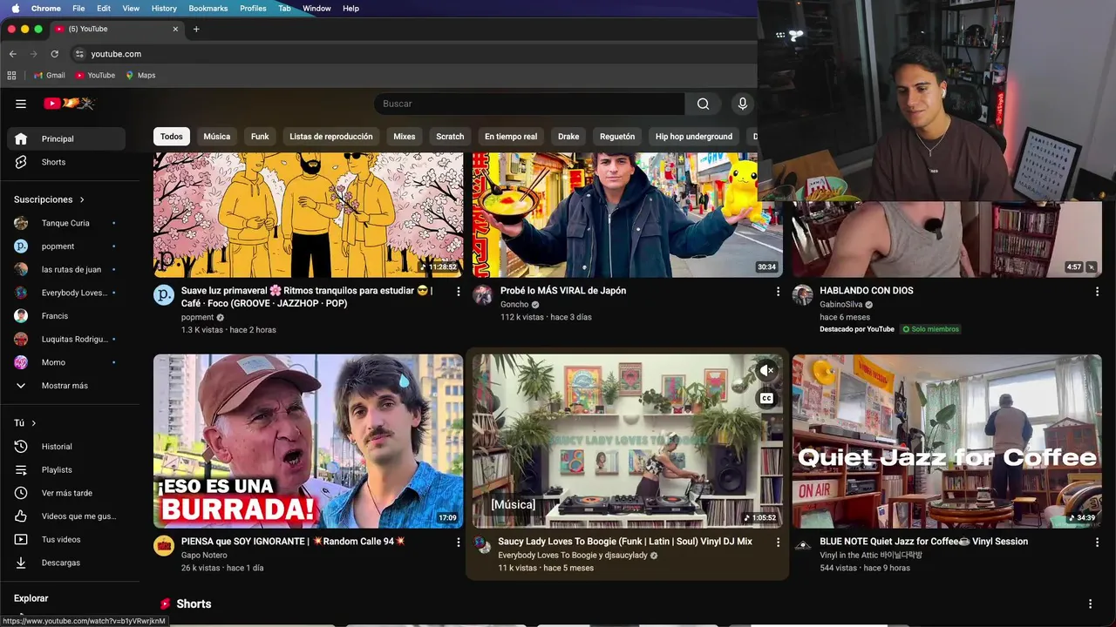Open YouTube bookmark in bookmarks bar

tap(95, 75)
